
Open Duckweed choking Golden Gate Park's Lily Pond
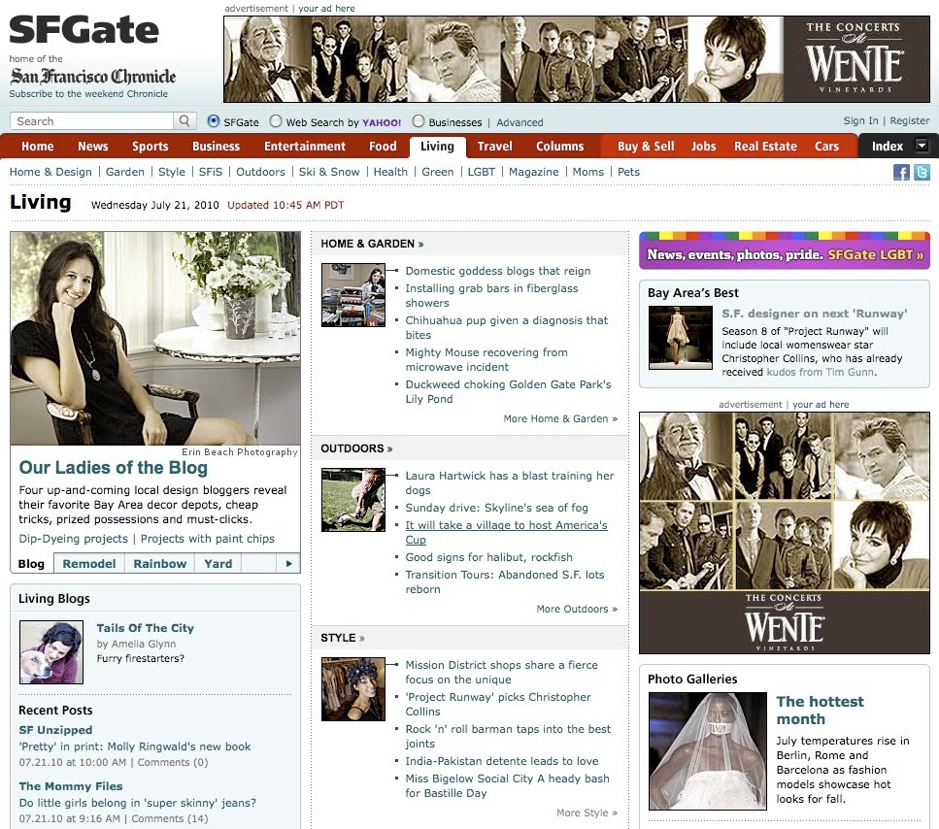pyautogui.click(x=509, y=391)
